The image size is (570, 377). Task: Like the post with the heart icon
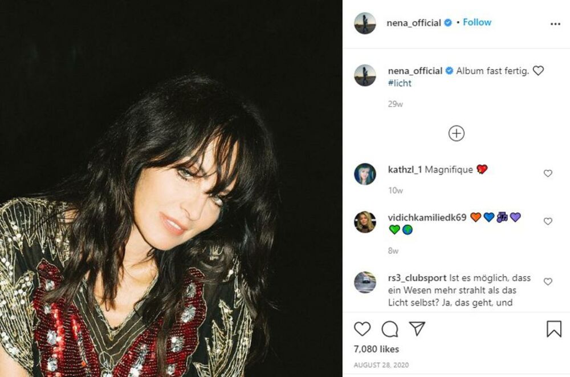tap(362, 329)
